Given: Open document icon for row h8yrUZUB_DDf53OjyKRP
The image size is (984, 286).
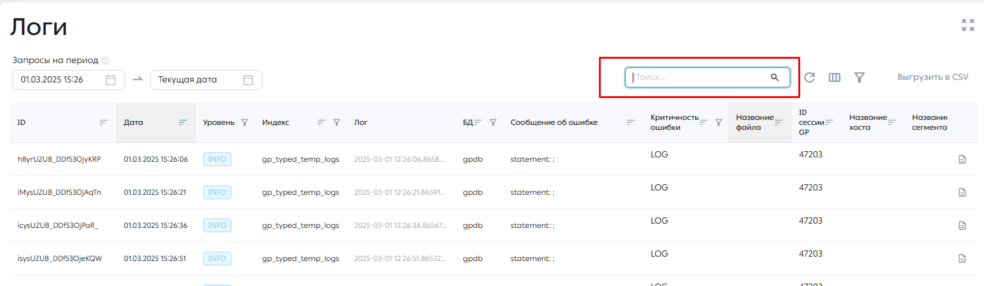Looking at the screenshot, I should coord(962,159).
